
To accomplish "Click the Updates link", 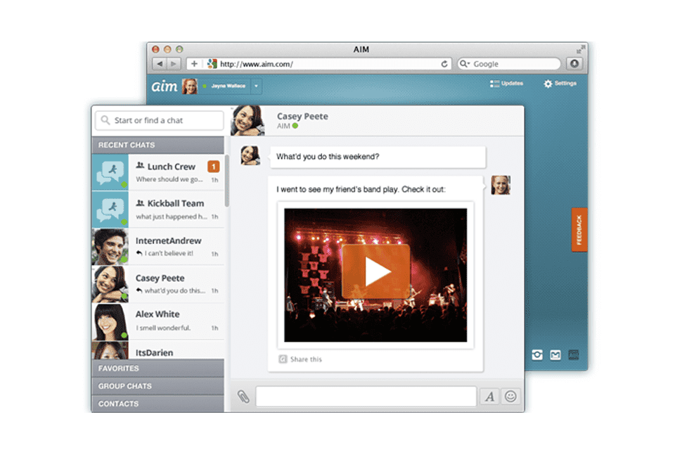I will click(512, 83).
